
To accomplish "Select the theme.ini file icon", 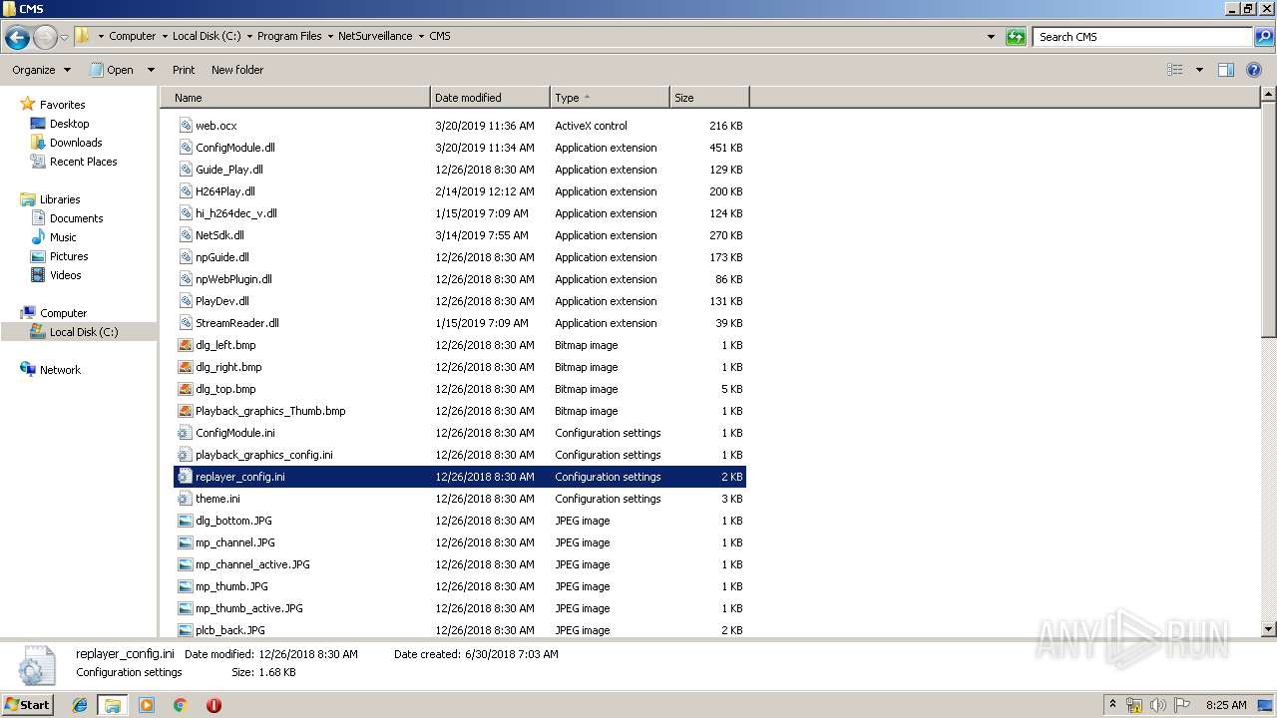I will (186, 499).
